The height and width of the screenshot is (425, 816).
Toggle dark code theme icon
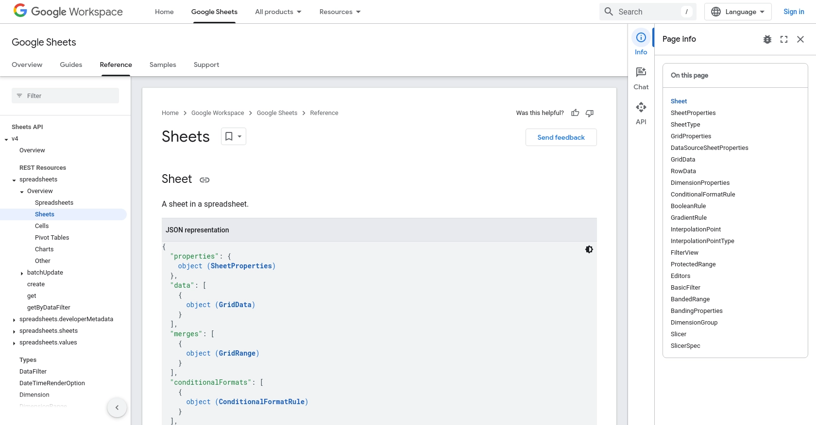[589, 249]
